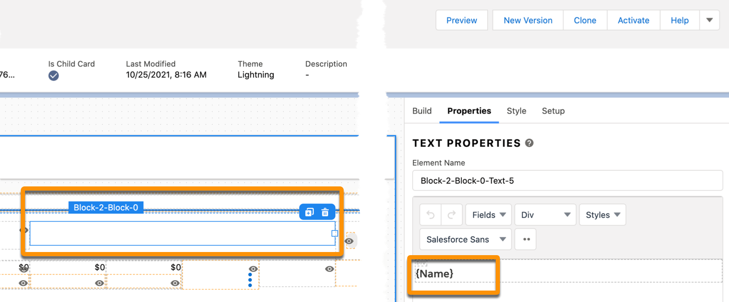Click the Lightning theme value

coord(256,75)
